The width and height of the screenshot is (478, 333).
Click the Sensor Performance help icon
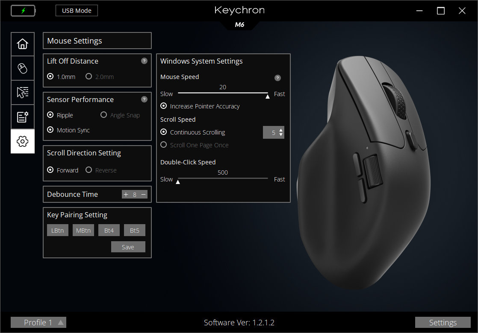tap(144, 99)
